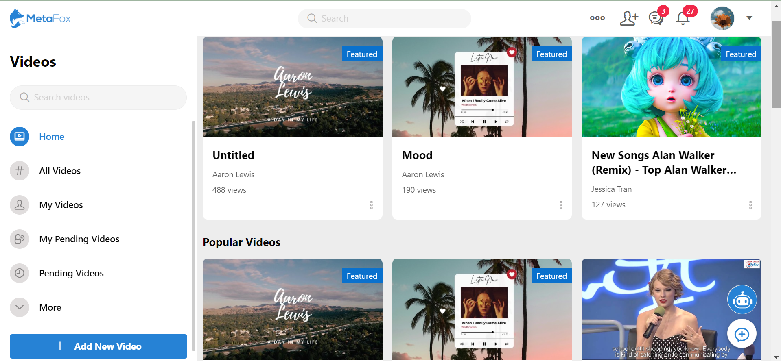Click the All Videos hash icon

coord(20,171)
